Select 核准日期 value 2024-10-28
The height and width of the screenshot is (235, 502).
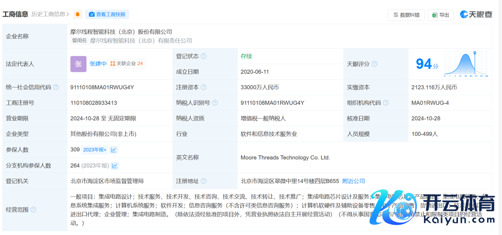(426, 119)
